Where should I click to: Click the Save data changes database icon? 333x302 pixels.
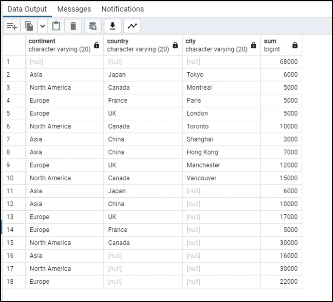[93, 26]
